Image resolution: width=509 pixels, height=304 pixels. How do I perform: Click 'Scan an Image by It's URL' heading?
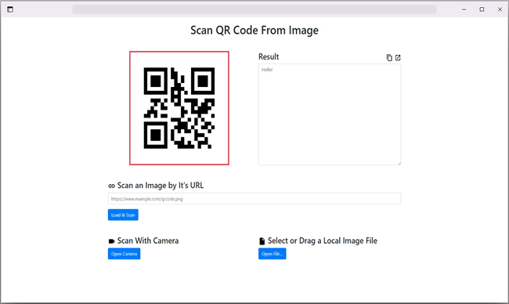click(x=161, y=186)
